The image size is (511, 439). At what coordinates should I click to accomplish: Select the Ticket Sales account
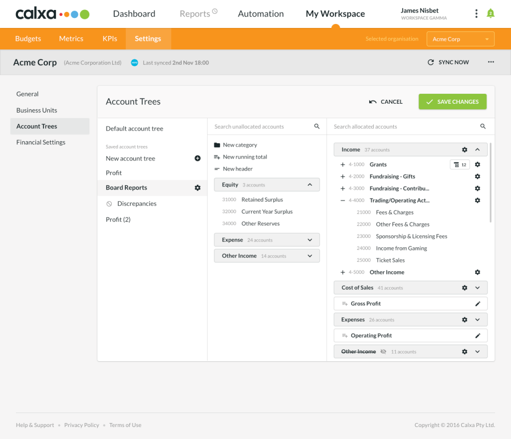pos(390,260)
